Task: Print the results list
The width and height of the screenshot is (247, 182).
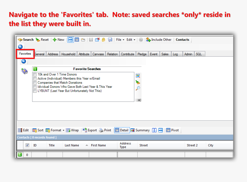Action: click(x=105, y=130)
